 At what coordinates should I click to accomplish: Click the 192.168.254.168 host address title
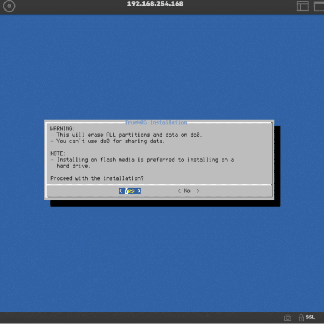coord(155,4)
